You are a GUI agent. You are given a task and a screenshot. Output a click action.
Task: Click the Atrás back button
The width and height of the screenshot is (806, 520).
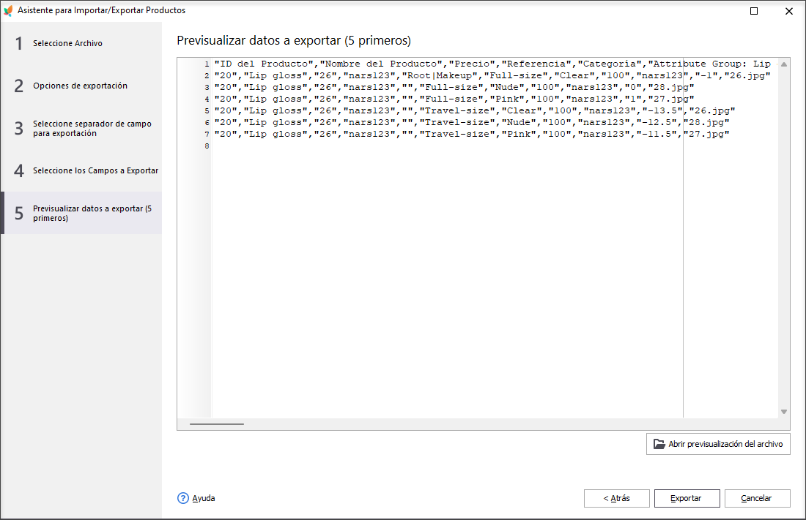click(616, 498)
